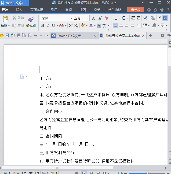Apply subscript formatting
Screen dimensions: 171x174
click(x=76, y=26)
